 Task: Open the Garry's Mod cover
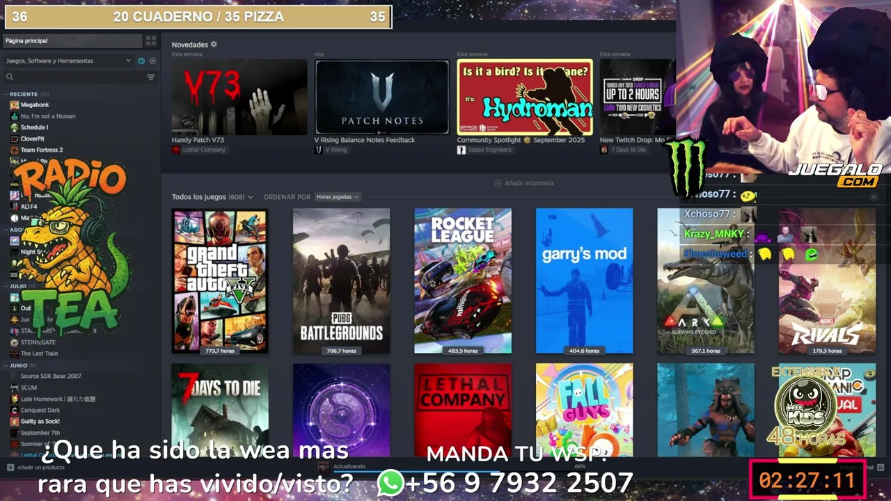pos(584,281)
